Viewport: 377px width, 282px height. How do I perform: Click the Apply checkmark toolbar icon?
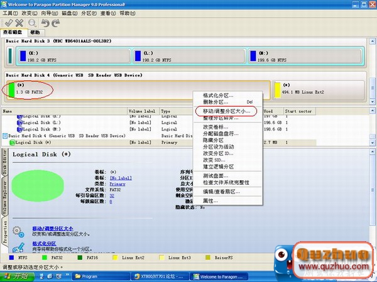coord(7,23)
